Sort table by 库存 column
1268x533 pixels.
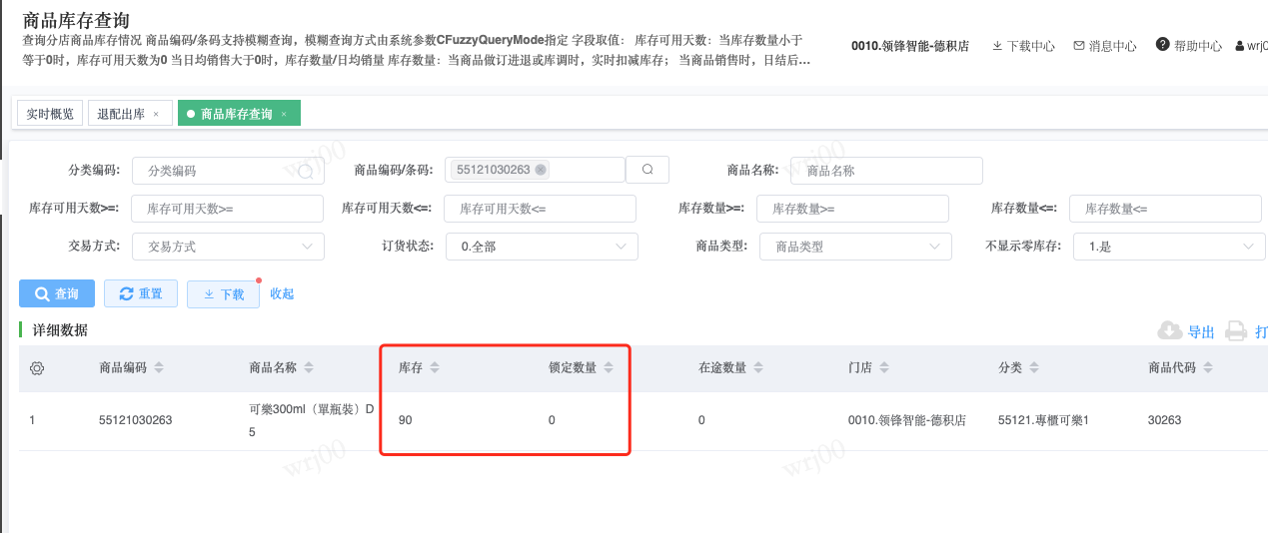(434, 368)
